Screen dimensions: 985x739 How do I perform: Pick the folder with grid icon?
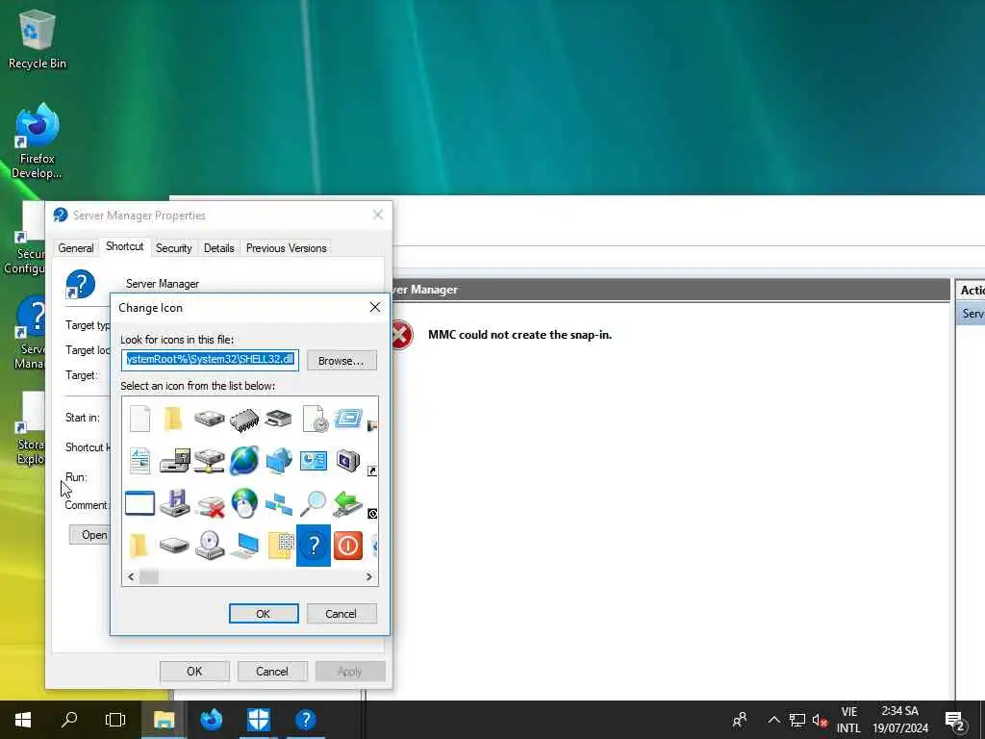(280, 546)
